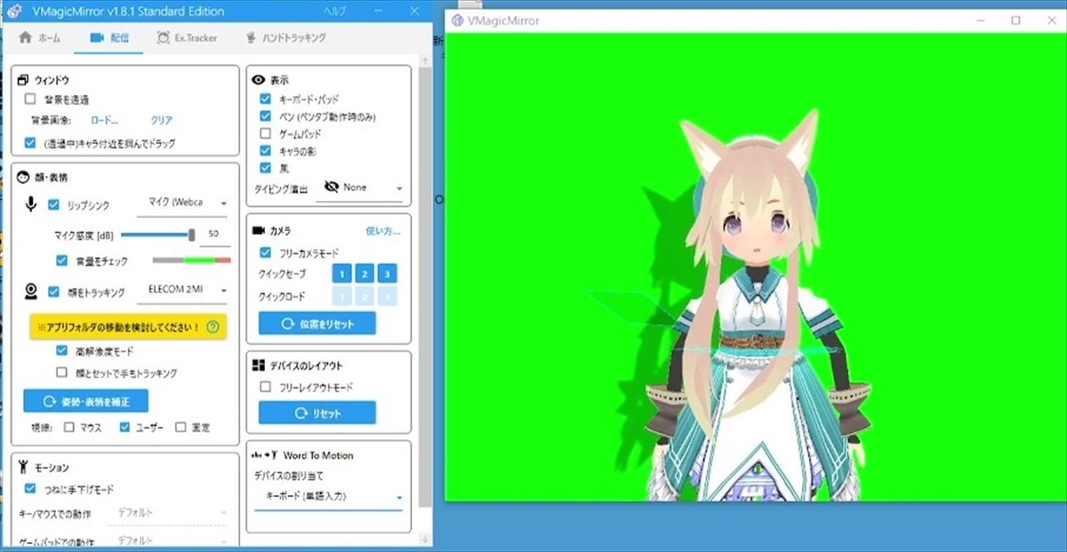Open キー/マウスでの動作 デフォルト dropdown
Image resolution: width=1067 pixels, height=552 pixels.
167,512
